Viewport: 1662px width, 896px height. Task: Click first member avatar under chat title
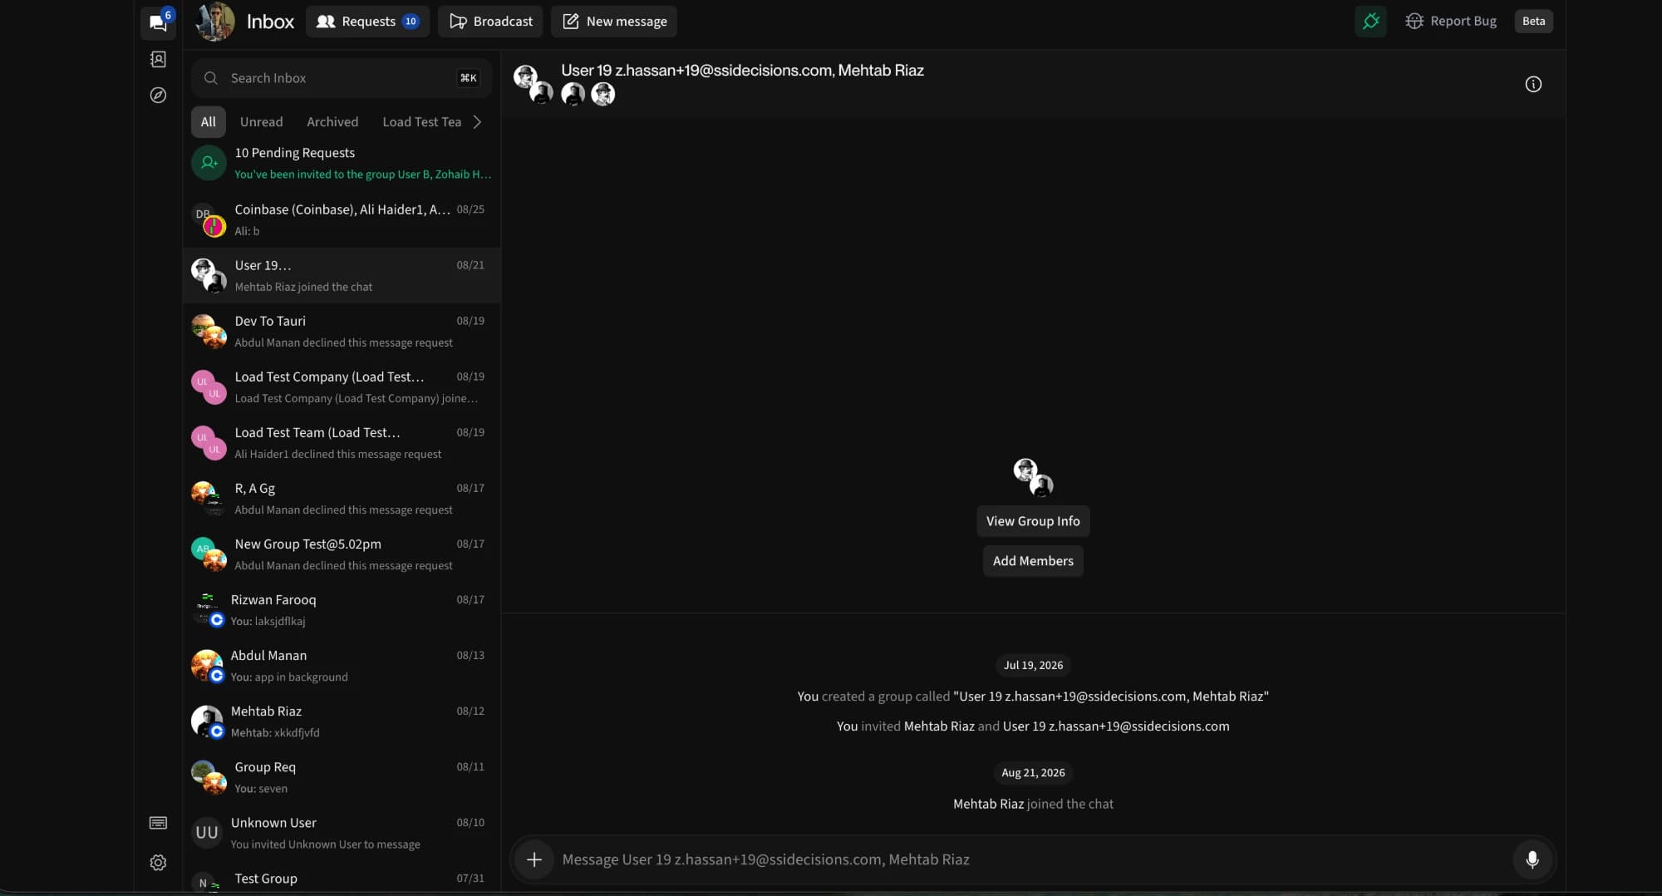573,94
